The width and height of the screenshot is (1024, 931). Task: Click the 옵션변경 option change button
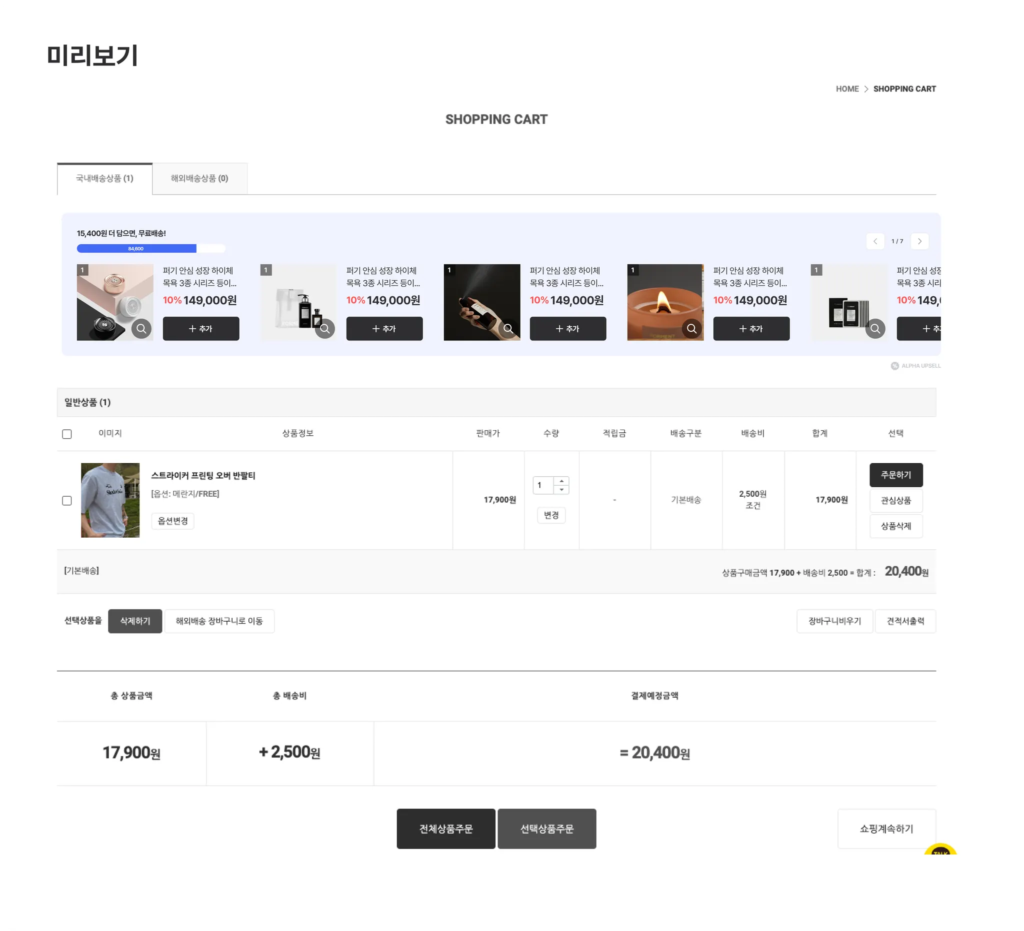(172, 521)
